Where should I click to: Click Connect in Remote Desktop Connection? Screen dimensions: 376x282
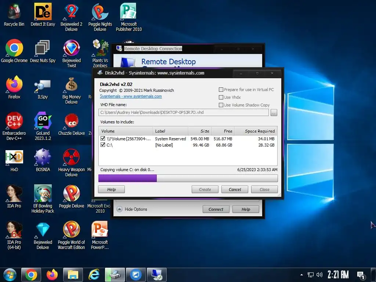point(216,209)
